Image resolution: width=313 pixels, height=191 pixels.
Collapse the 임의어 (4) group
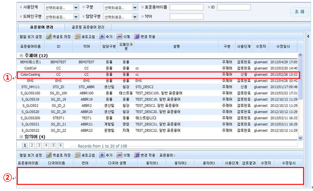[22, 137]
